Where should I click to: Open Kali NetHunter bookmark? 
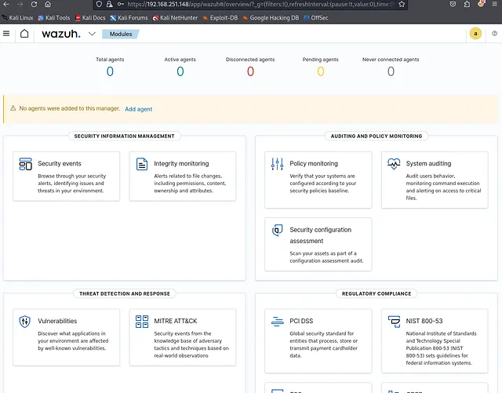(175, 17)
